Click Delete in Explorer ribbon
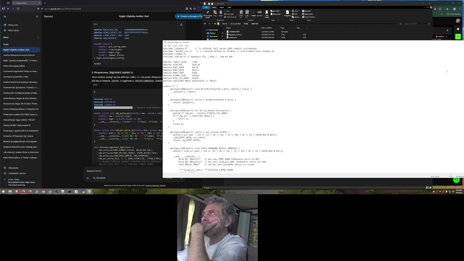The image size is (464, 261). click(x=253, y=14)
